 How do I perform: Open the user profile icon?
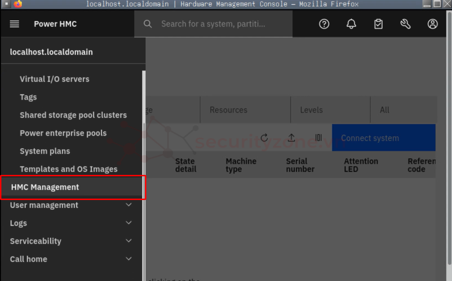433,24
